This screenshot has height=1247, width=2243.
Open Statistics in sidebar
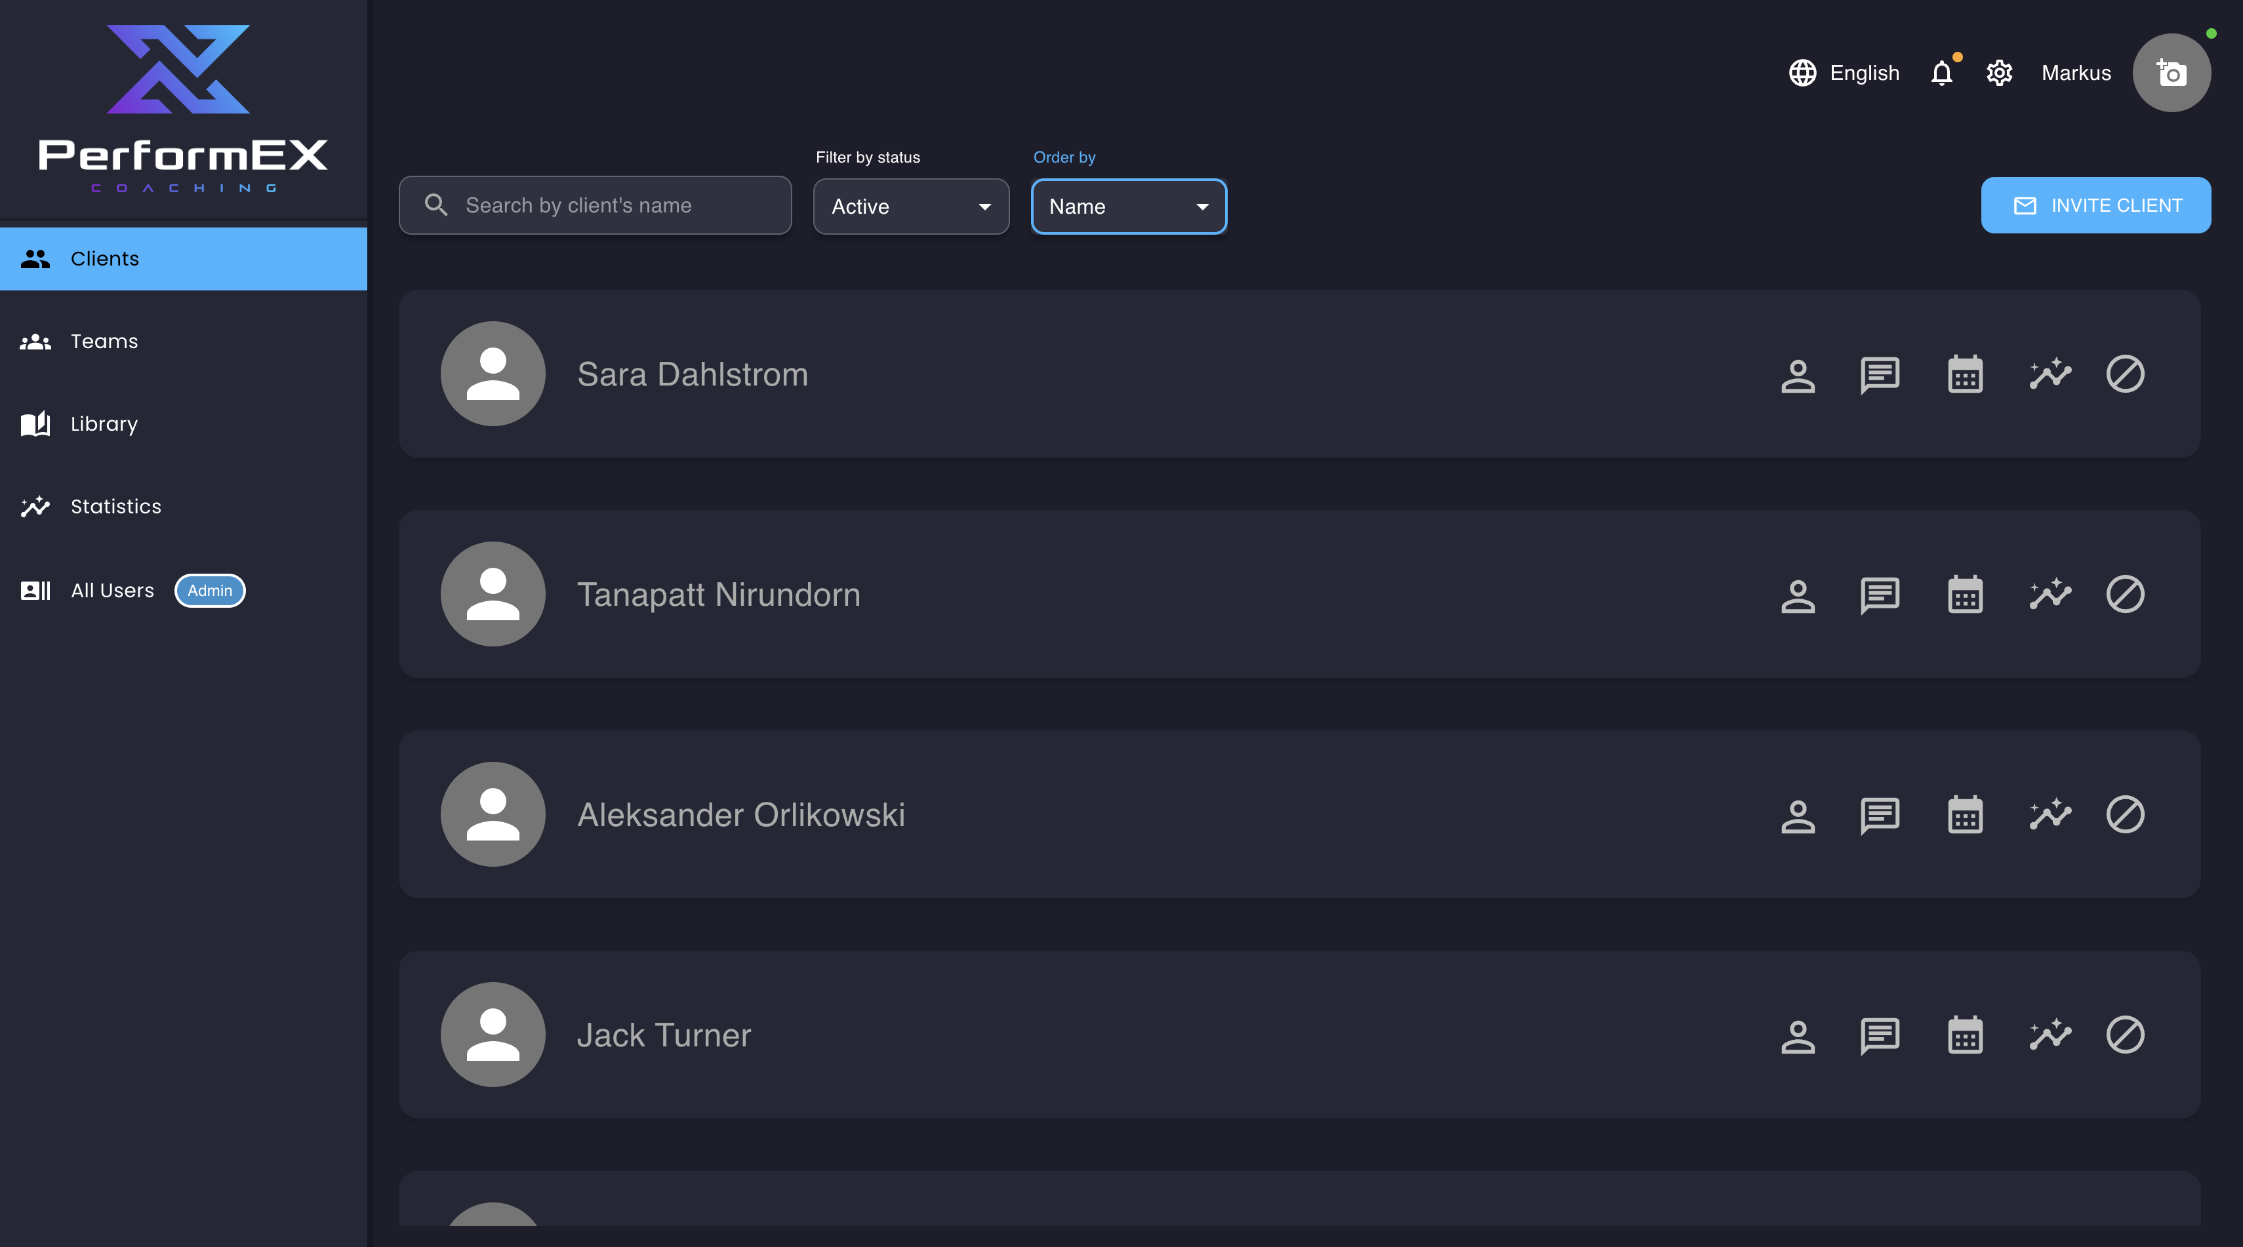(x=184, y=506)
